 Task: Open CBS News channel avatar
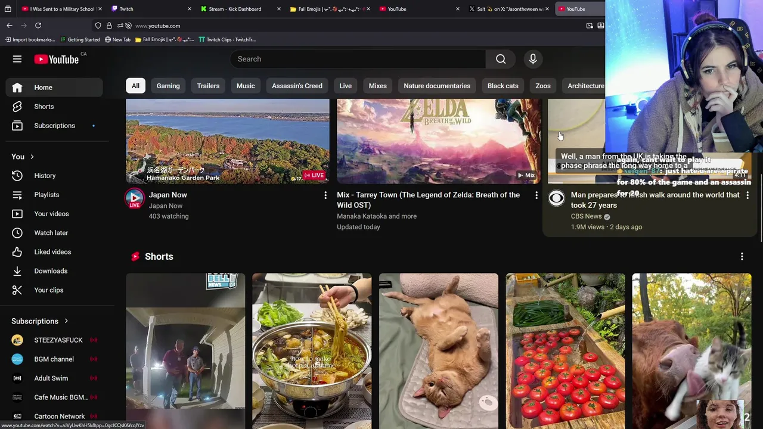tap(556, 198)
